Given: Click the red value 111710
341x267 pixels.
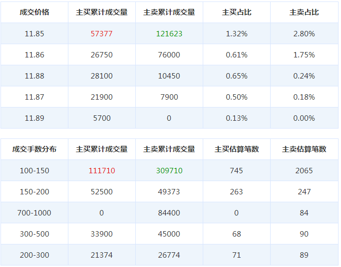Looking at the screenshot, I should click(101, 170).
